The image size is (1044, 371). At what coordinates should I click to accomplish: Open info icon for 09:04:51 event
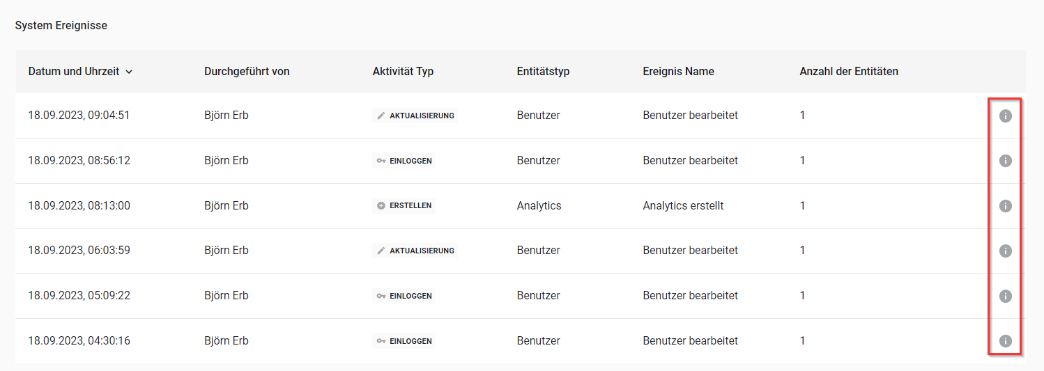[x=1005, y=116]
